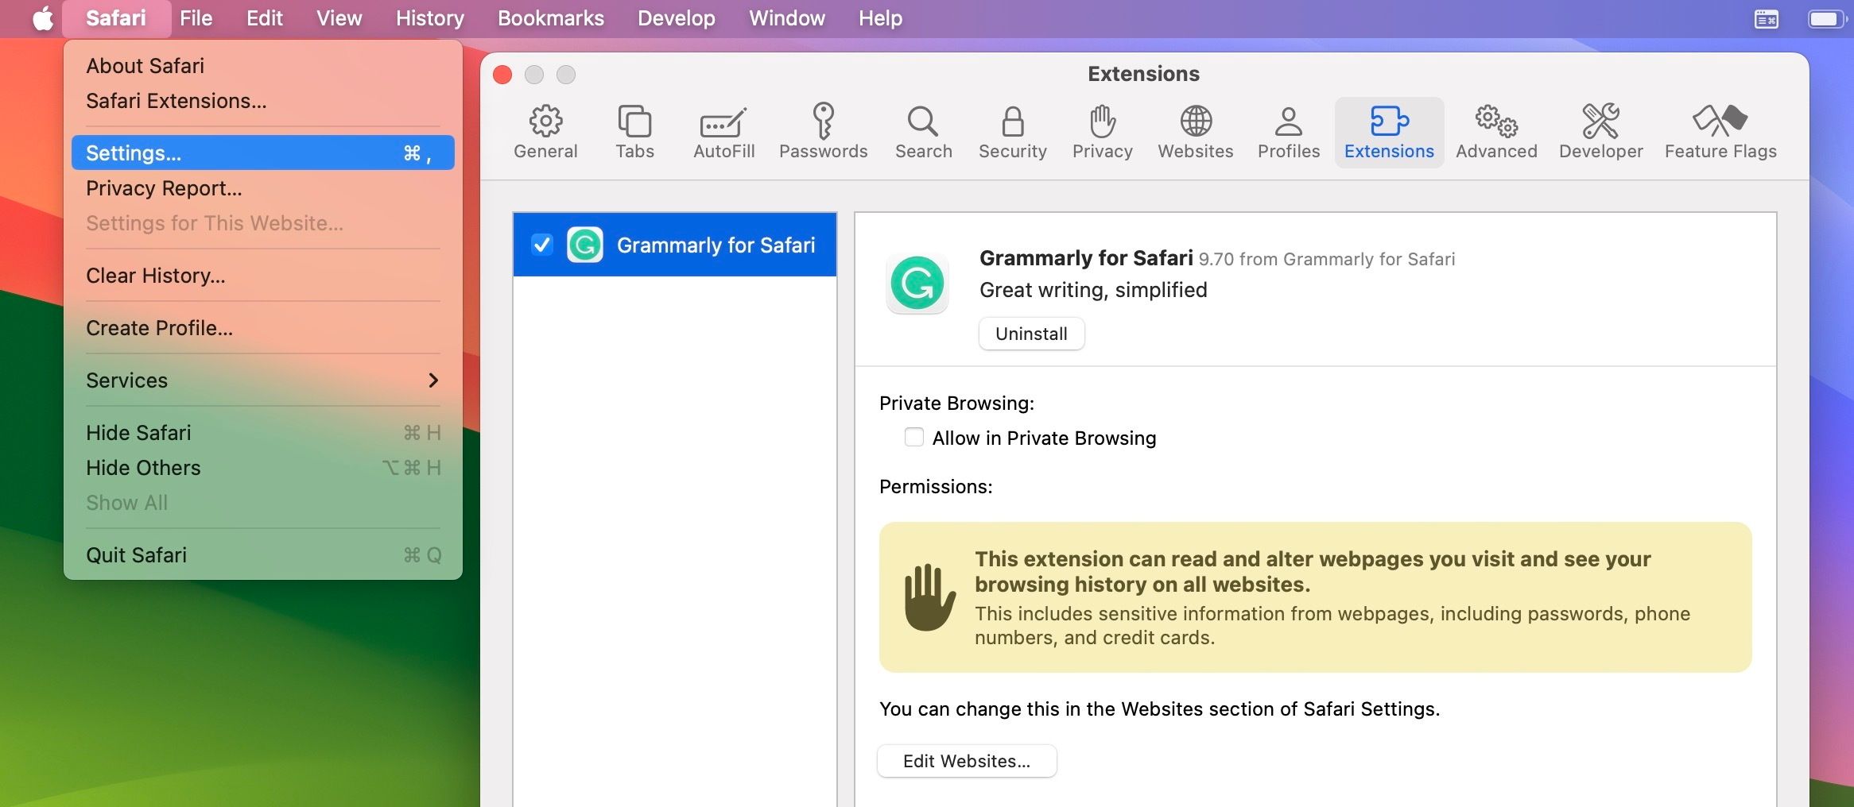This screenshot has width=1854, height=807.
Task: Check the Search settings icon
Action: (923, 131)
